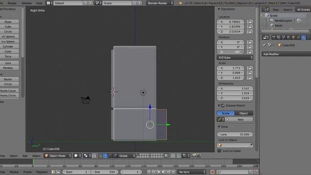Click the translate manipulator arrow icon

click(x=105, y=156)
